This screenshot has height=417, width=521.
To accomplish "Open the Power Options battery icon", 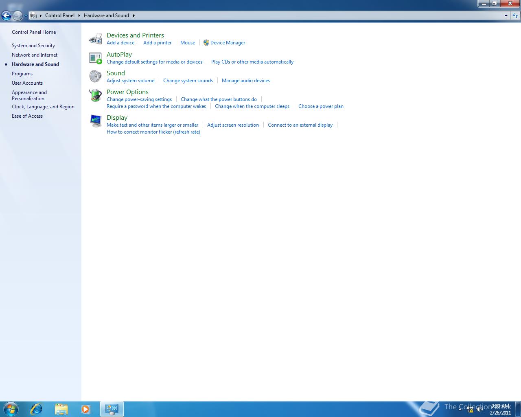I will tap(96, 95).
